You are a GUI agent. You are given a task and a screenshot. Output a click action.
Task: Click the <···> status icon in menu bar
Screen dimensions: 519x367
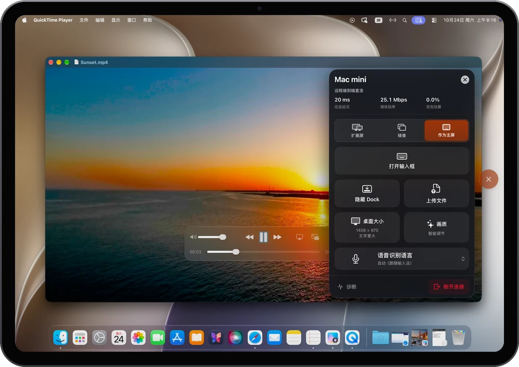392,20
